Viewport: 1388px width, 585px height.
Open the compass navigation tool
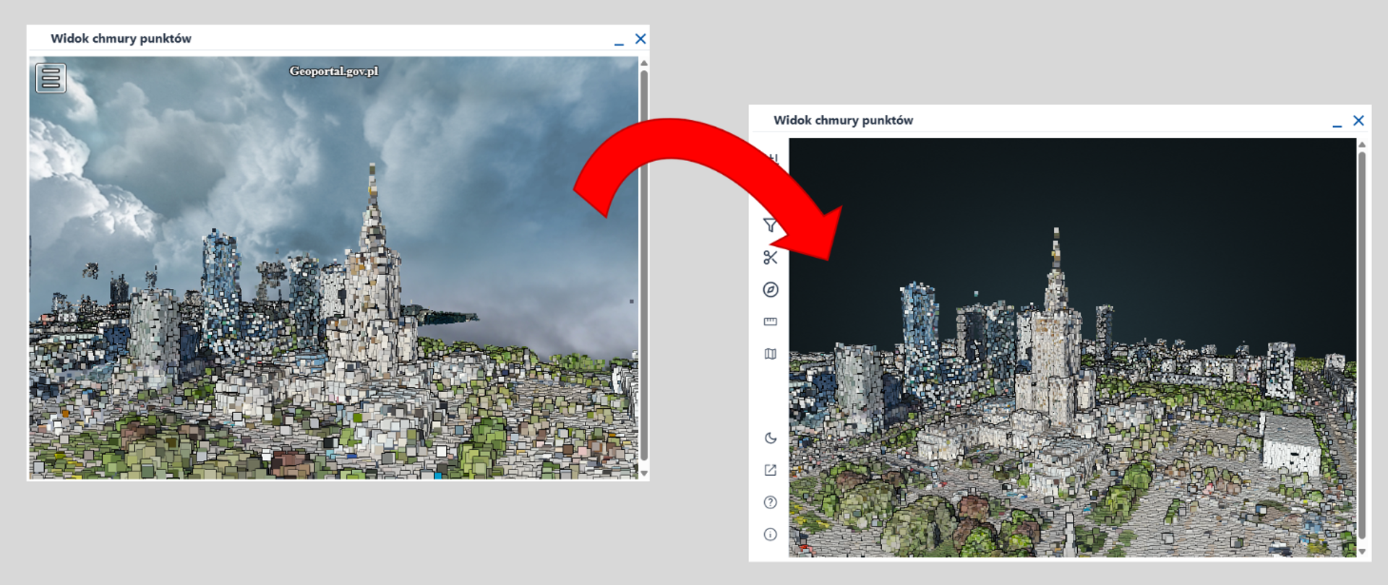770,290
